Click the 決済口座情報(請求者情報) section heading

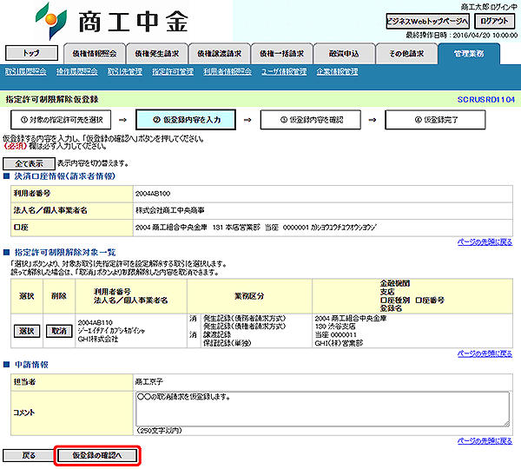point(64,176)
